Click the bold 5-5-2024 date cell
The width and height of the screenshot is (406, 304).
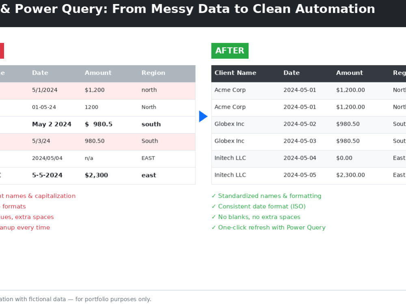tap(48, 175)
